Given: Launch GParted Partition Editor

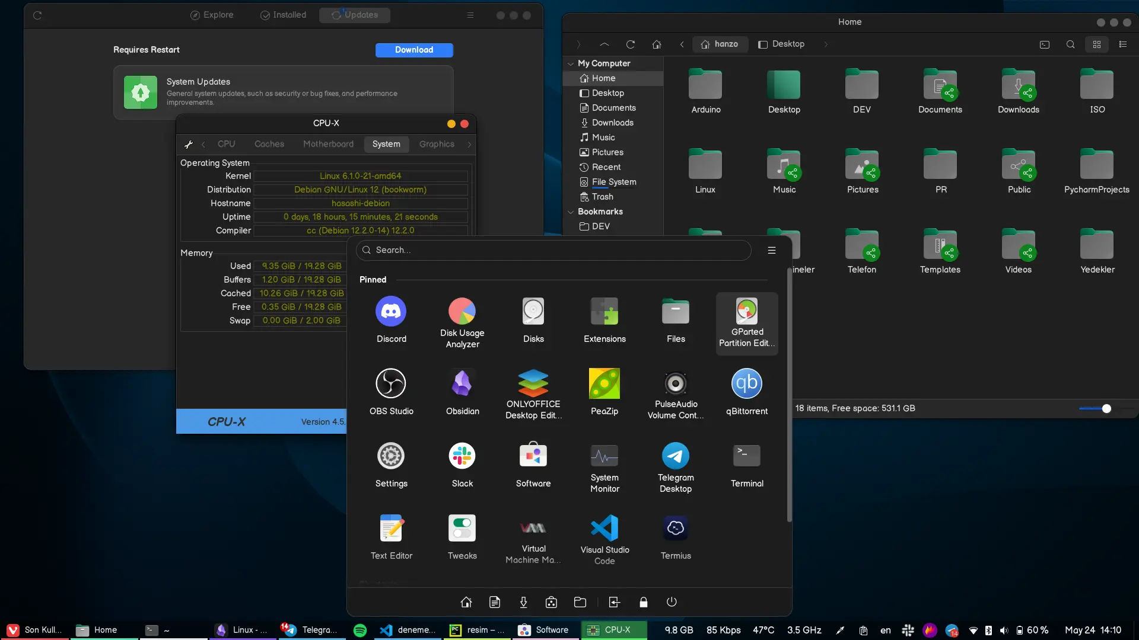Looking at the screenshot, I should pos(747,323).
